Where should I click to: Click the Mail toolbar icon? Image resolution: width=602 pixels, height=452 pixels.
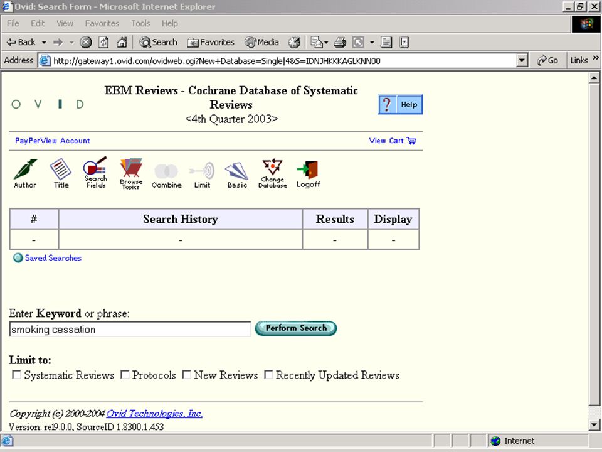[x=316, y=42]
